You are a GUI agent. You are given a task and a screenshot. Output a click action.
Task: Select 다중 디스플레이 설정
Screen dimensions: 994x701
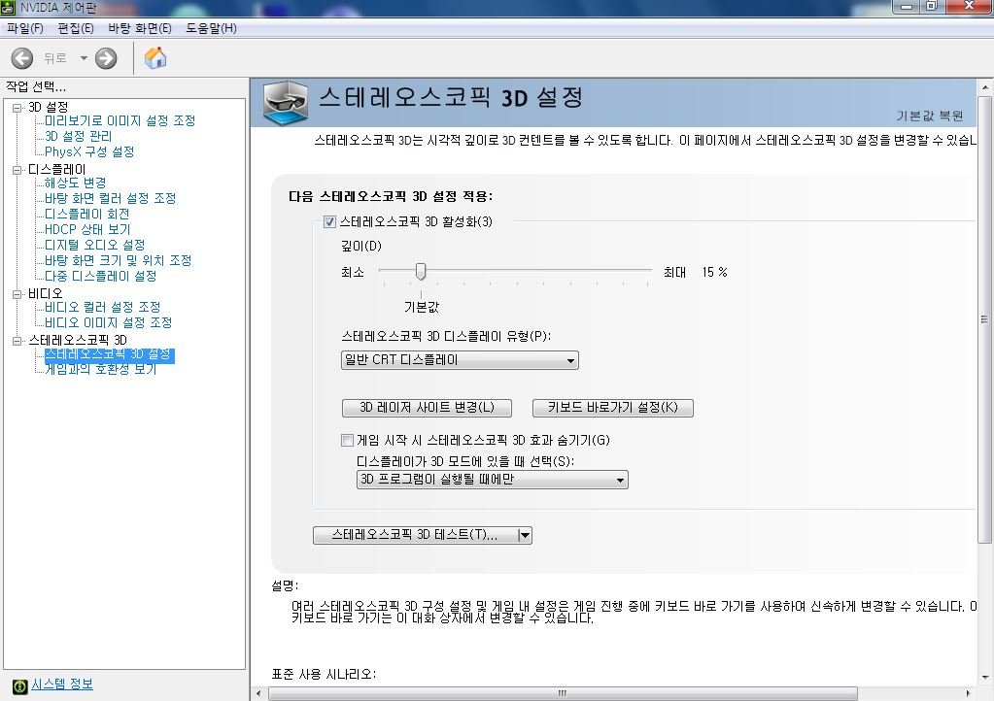[x=101, y=276]
